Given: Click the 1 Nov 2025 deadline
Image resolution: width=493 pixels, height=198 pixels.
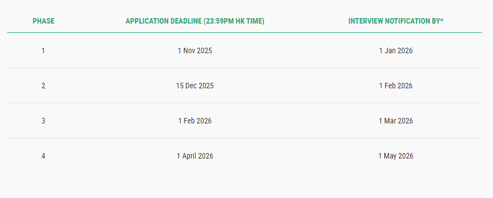Looking at the screenshot, I should 195,50.
